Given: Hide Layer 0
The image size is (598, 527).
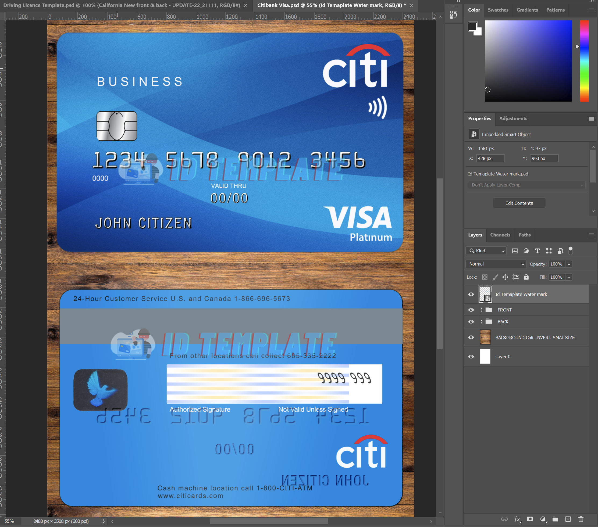Looking at the screenshot, I should point(471,357).
